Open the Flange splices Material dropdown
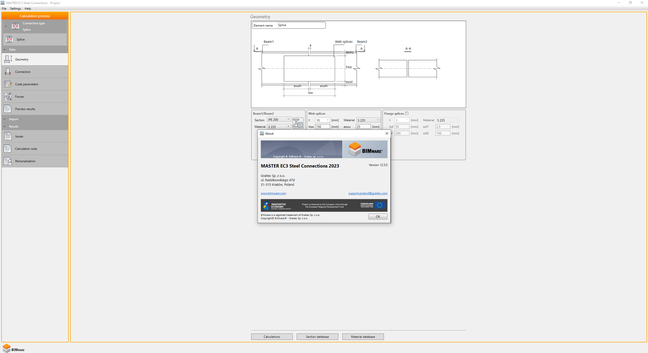This screenshot has height=353, width=648. pos(448,120)
